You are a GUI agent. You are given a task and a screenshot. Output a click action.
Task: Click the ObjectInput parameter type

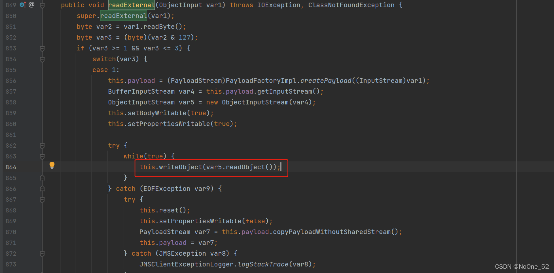click(181, 5)
